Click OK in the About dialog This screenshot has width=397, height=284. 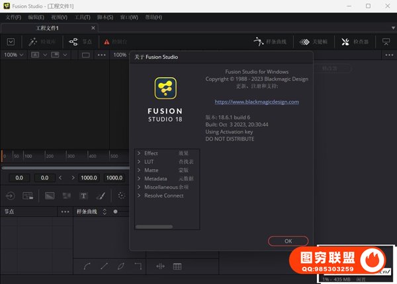pyautogui.click(x=288, y=241)
